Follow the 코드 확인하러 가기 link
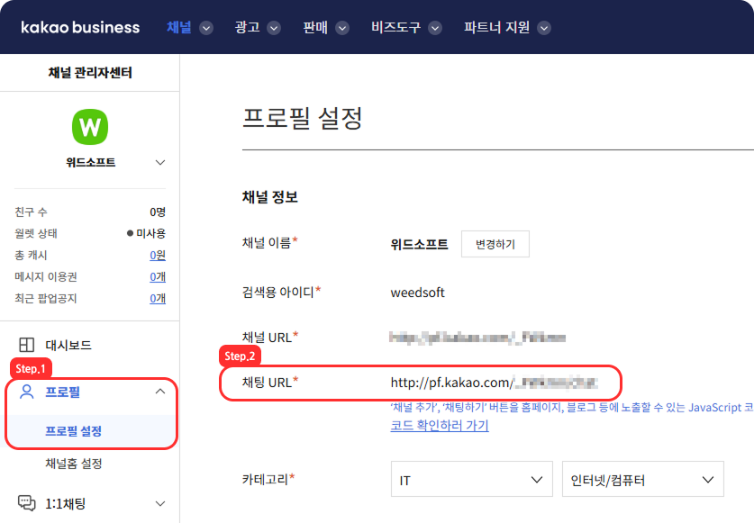The image size is (754, 523). (440, 426)
